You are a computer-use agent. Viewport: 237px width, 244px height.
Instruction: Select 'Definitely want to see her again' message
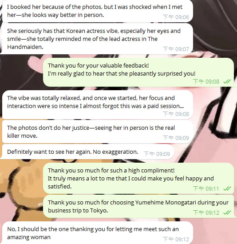tap(88, 152)
